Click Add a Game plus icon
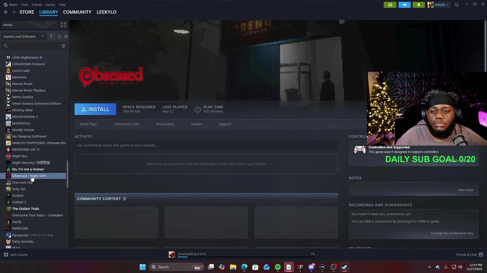The image size is (487, 273). click(6, 254)
